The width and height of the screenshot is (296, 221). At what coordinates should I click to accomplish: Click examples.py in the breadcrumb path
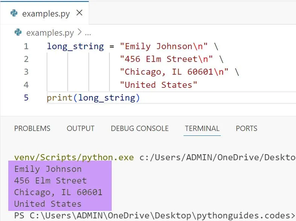pyautogui.click(x=50, y=33)
